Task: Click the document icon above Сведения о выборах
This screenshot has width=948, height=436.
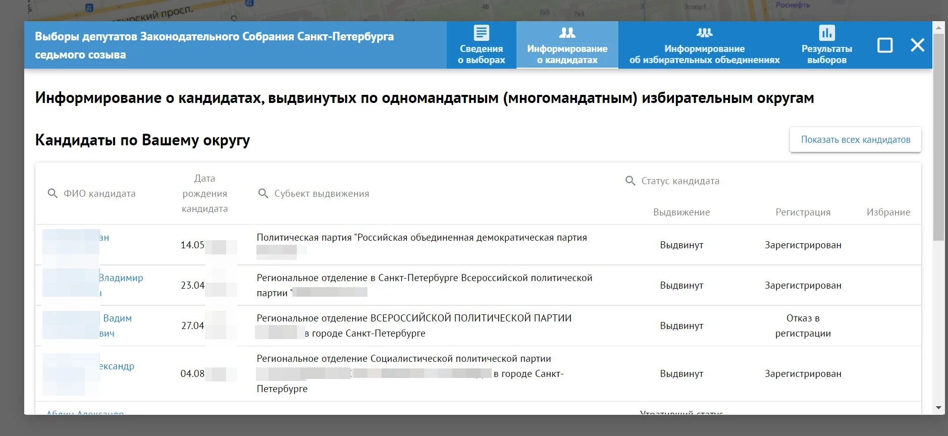Action: (481, 33)
